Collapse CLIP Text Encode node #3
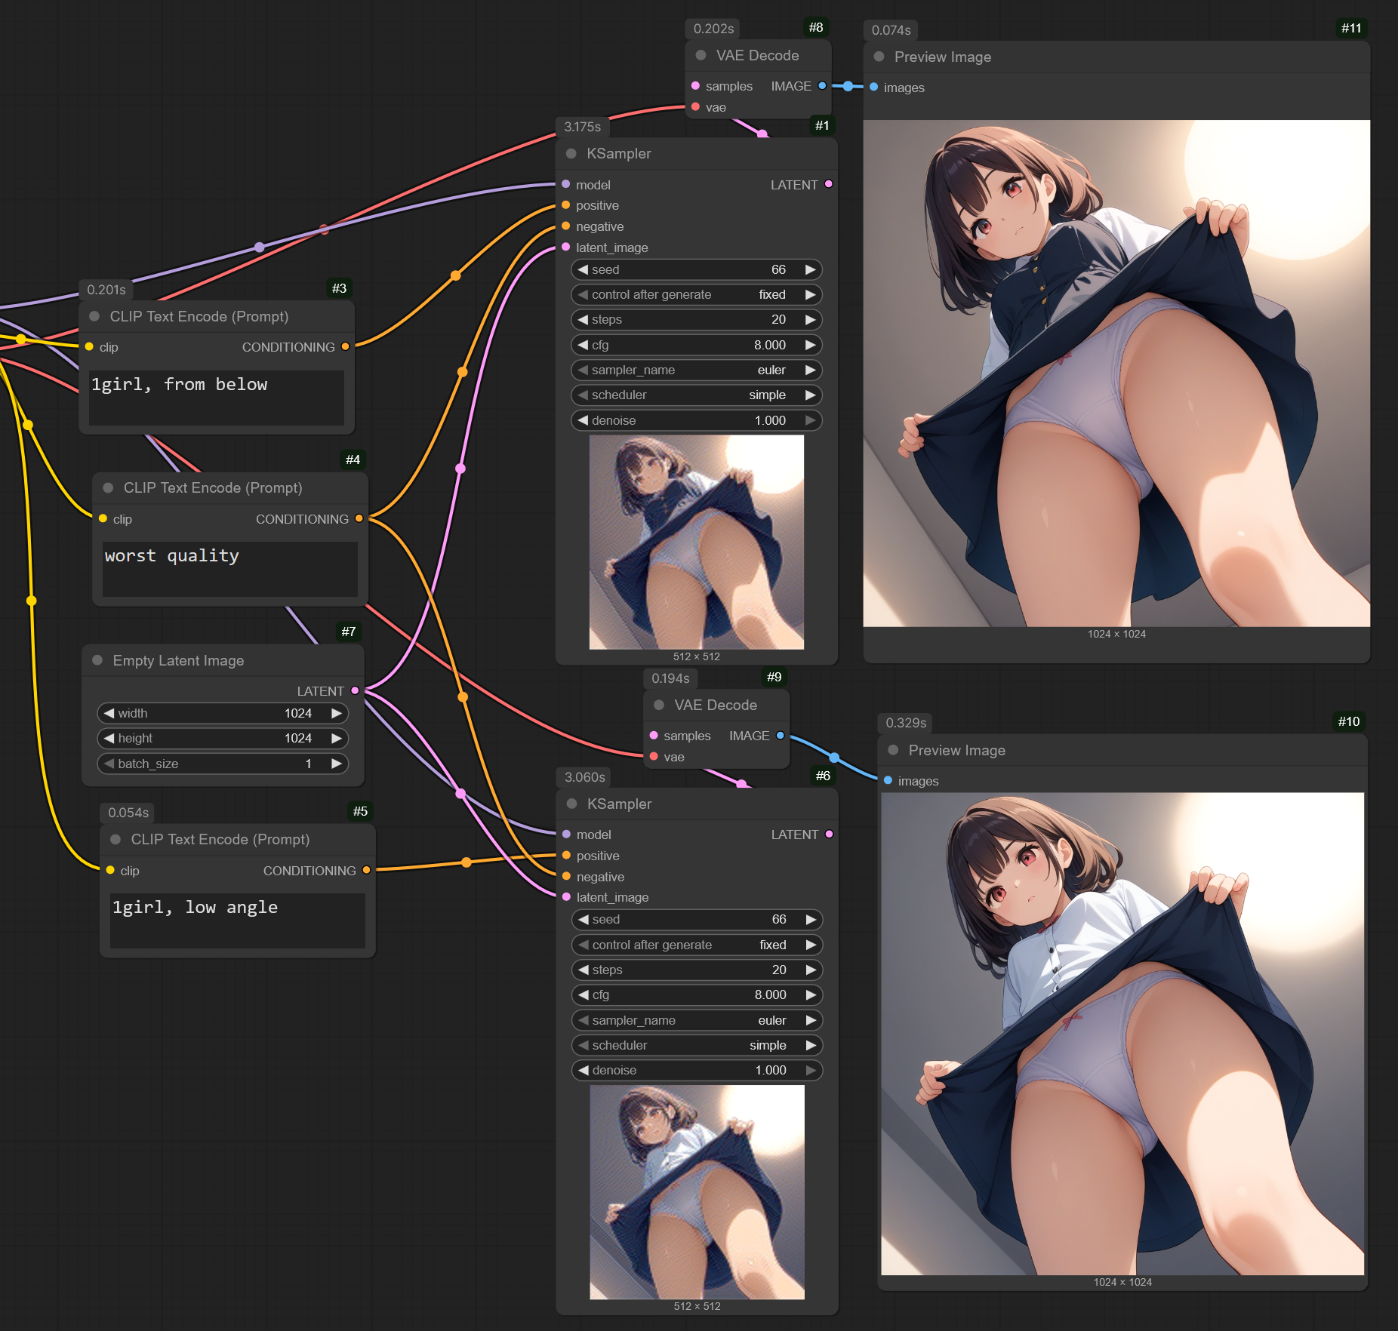The image size is (1398, 1331). point(94,316)
